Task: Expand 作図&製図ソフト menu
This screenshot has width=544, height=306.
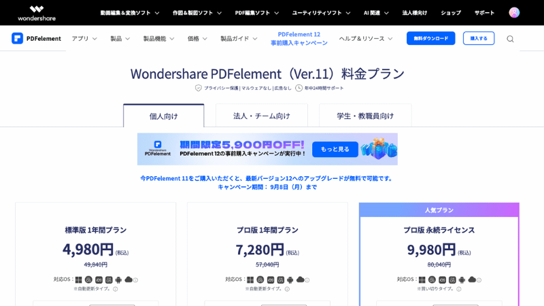Action: coord(197,13)
